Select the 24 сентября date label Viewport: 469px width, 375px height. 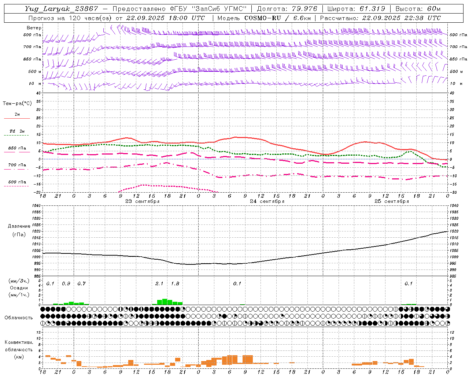267,201
